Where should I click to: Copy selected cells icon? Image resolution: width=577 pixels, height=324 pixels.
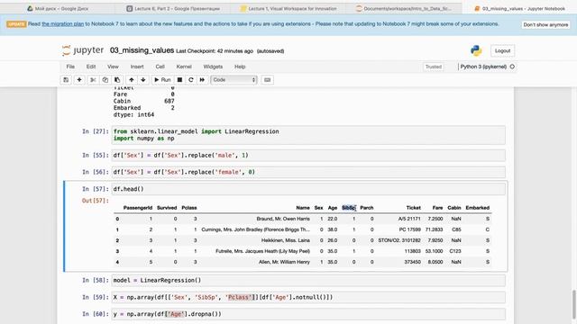(x=105, y=80)
